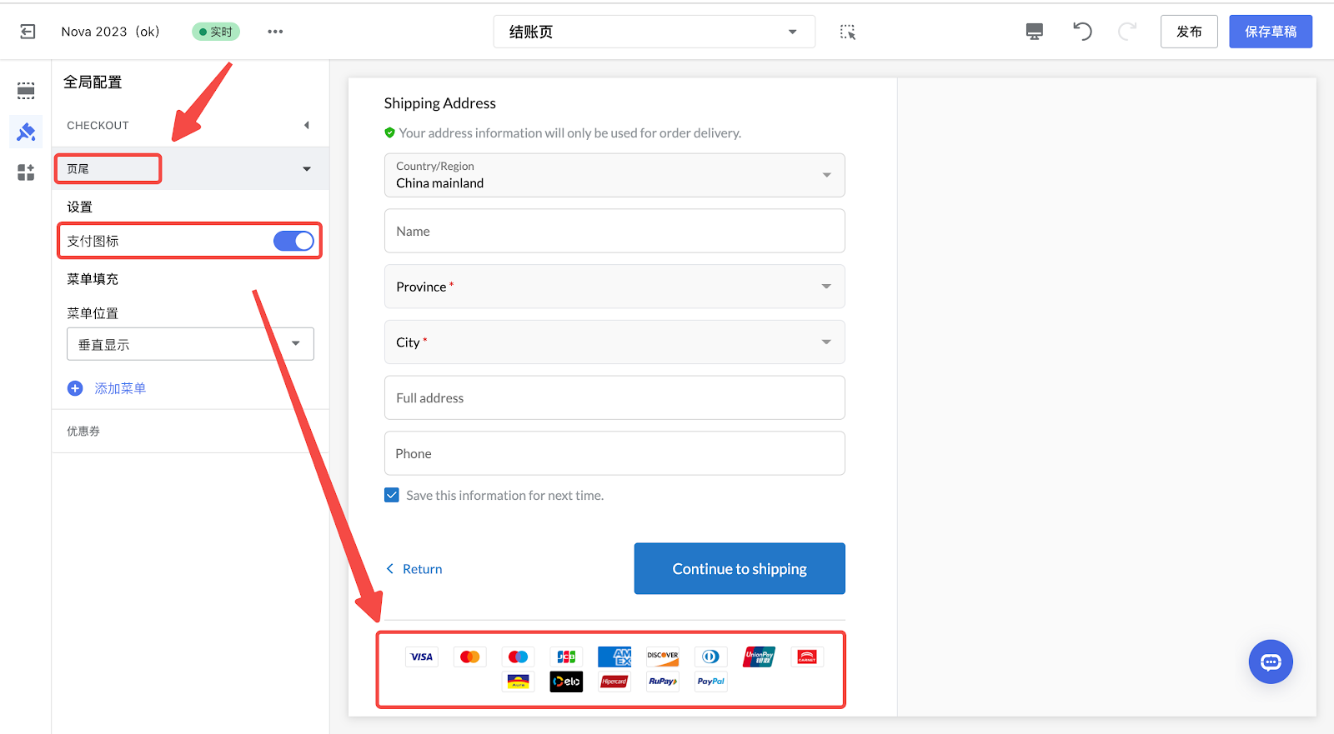Switch to desktop preview mode icon

pyautogui.click(x=1035, y=32)
